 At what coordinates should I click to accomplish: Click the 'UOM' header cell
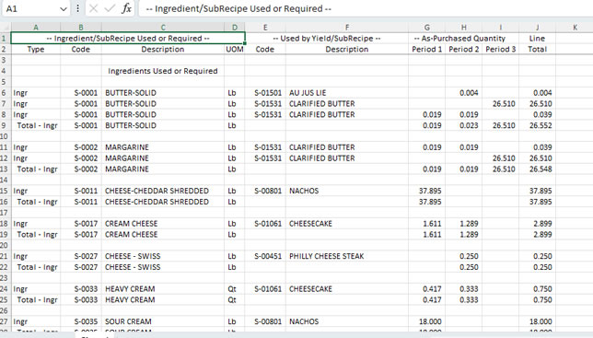235,49
